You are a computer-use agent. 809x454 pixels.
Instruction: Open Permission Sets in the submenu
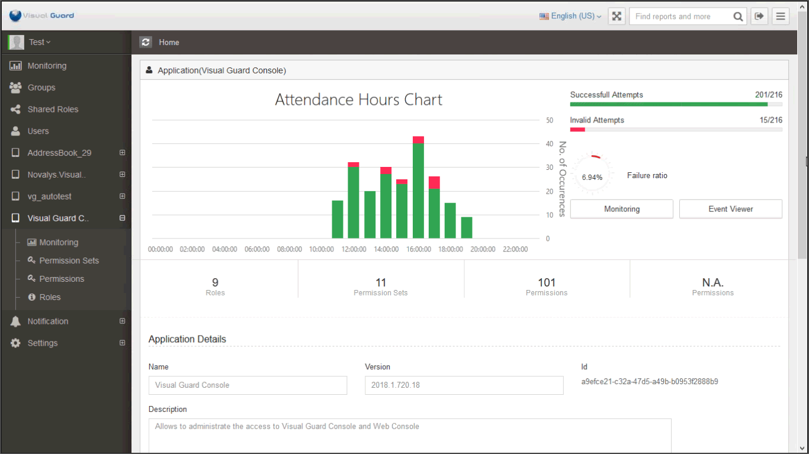tap(69, 260)
